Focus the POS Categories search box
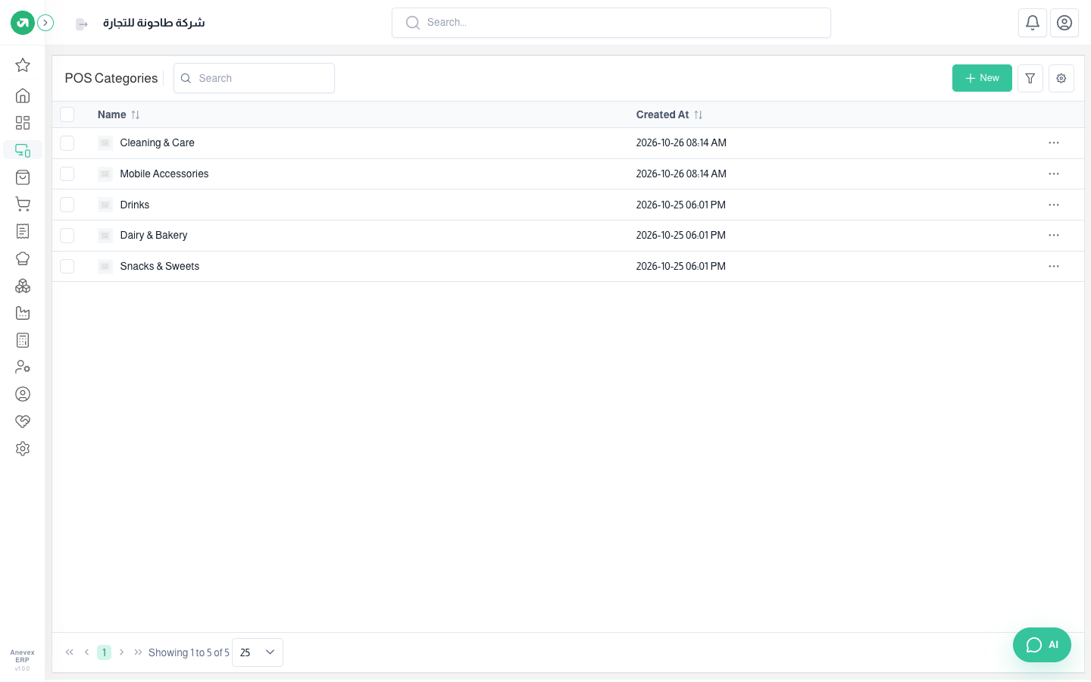This screenshot has width=1091, height=682. point(254,78)
